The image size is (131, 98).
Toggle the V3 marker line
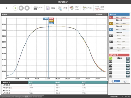tap(111, 65)
